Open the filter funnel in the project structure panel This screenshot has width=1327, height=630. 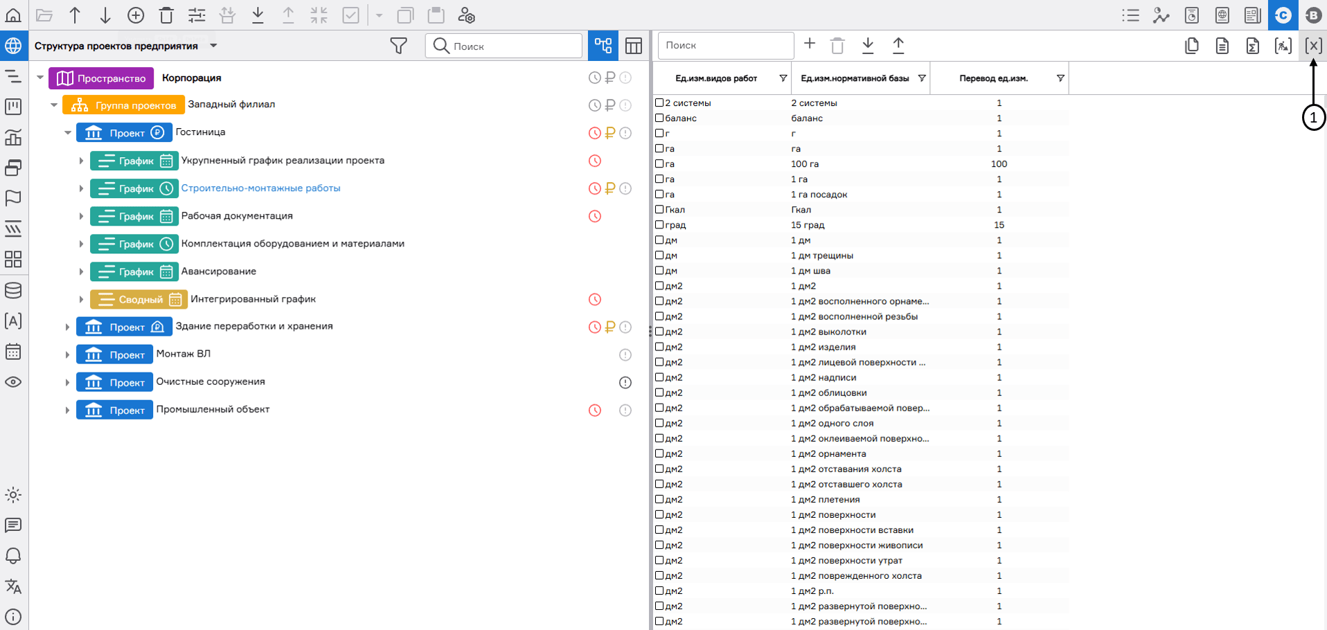[398, 46]
